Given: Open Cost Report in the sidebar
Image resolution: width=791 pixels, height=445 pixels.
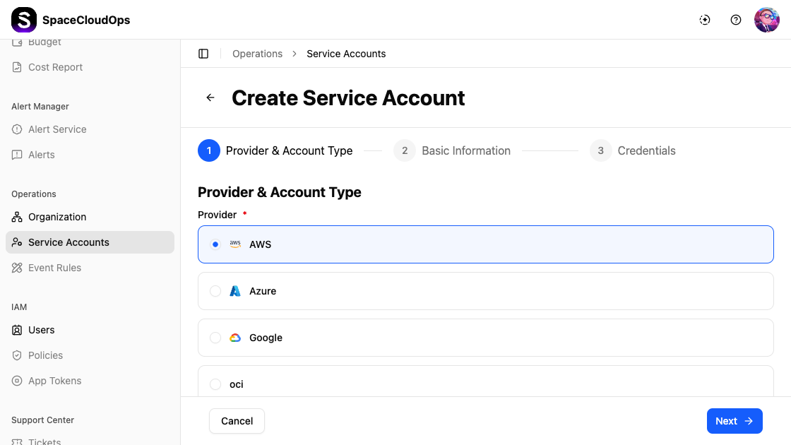Looking at the screenshot, I should pyautogui.click(x=55, y=67).
